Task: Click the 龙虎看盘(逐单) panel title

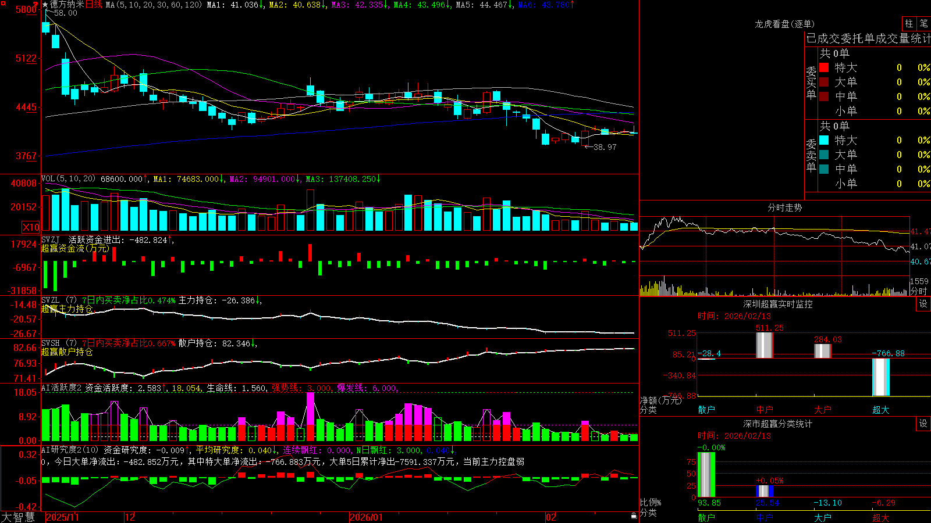Action: click(x=784, y=24)
